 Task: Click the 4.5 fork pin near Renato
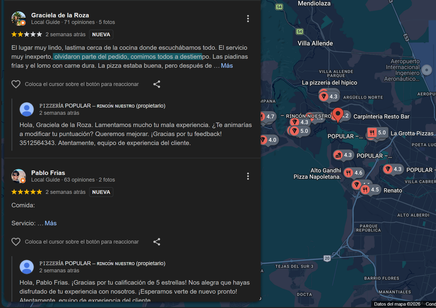tap(371, 189)
